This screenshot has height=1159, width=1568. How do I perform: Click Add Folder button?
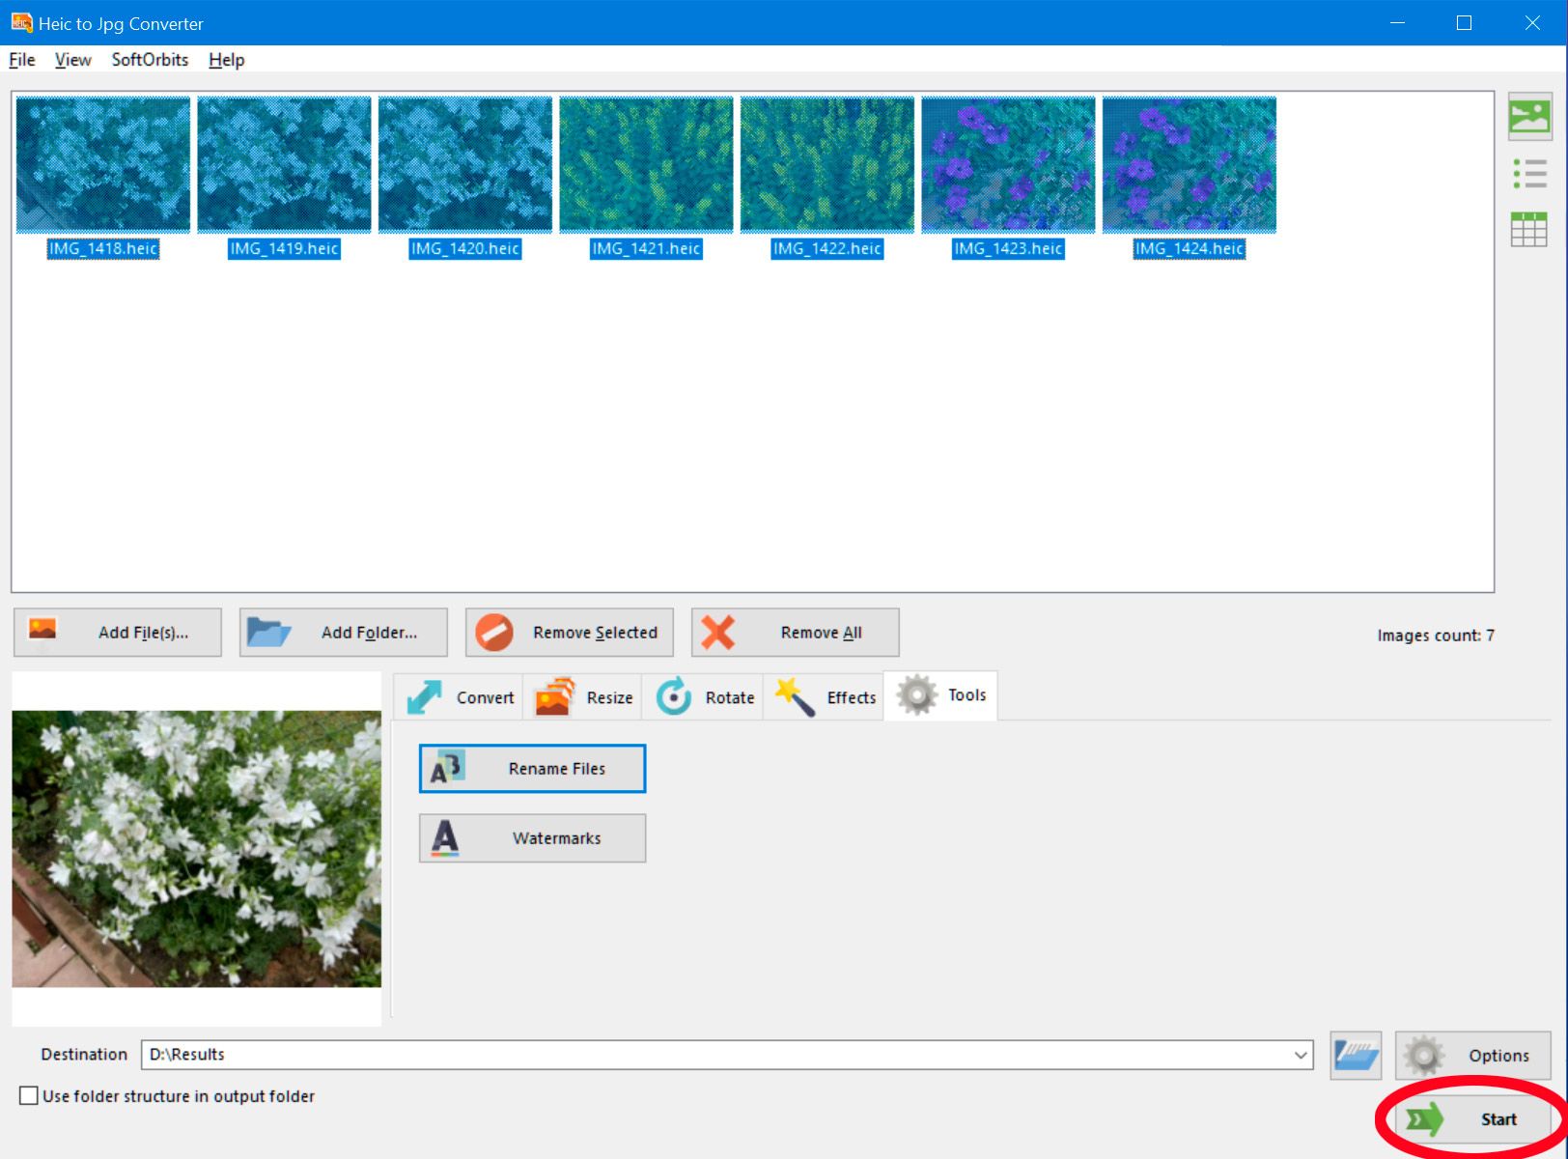point(344,633)
